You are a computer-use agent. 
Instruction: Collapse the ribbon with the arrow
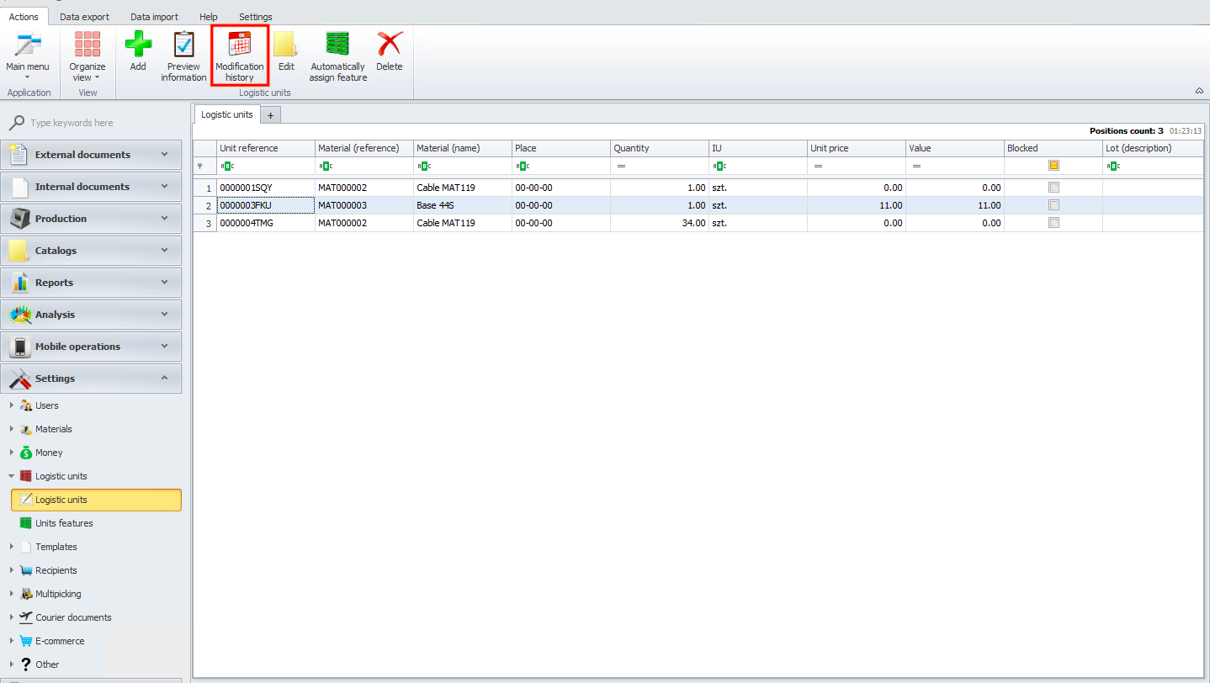1199,91
